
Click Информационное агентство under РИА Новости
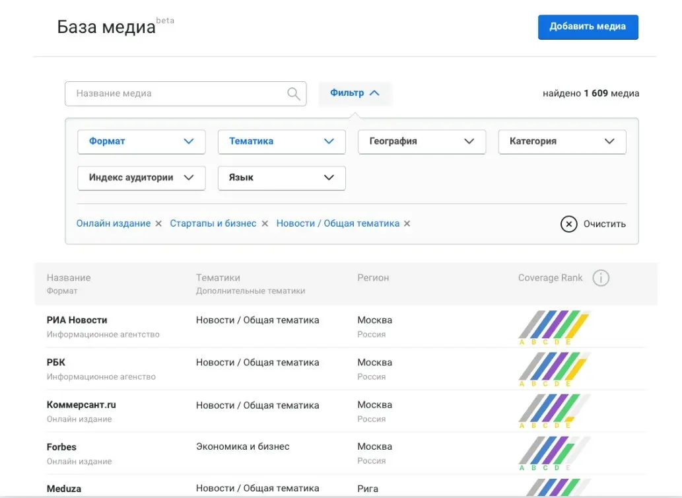tap(103, 334)
